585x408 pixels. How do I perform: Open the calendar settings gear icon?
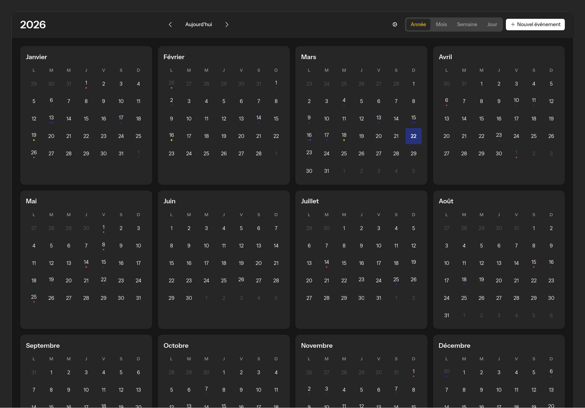click(x=395, y=24)
